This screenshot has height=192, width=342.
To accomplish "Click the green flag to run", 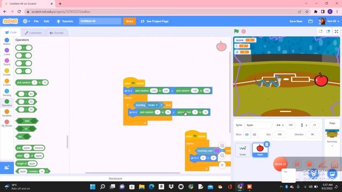I will [x=236, y=31].
